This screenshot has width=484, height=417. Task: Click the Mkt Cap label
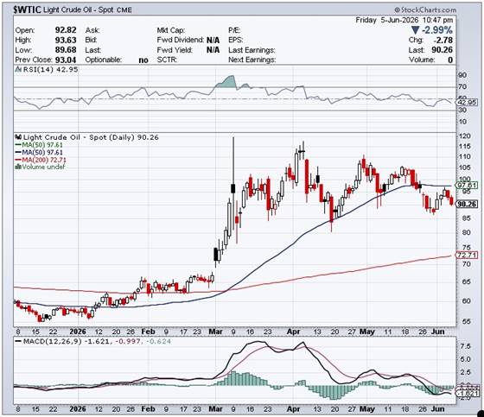click(x=171, y=30)
